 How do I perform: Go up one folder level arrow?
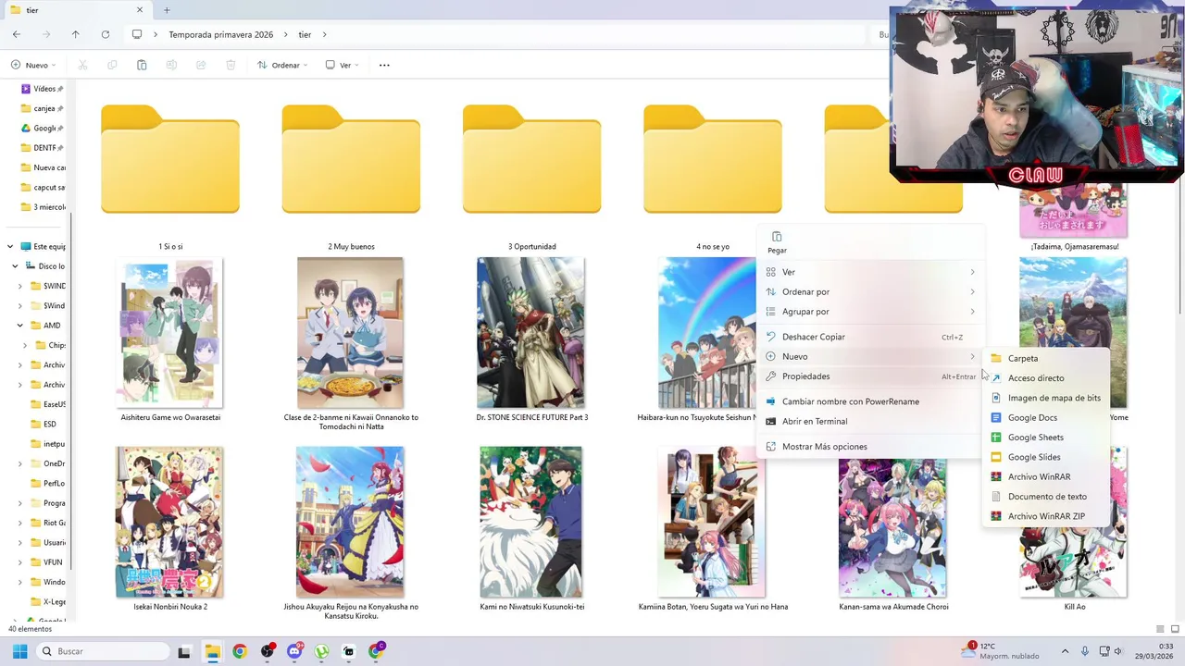pyautogui.click(x=76, y=34)
